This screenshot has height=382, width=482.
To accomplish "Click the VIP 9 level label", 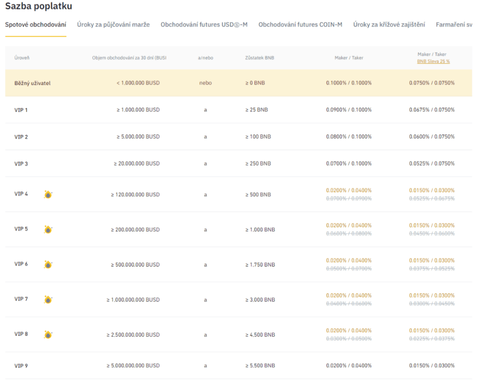I will point(21,365).
